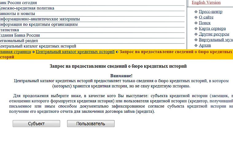Click the Внимание! warning heading
This screenshot has height=144, width=233.
pyautogui.click(x=121, y=76)
